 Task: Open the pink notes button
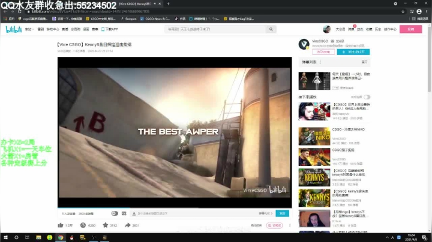(x=274, y=225)
